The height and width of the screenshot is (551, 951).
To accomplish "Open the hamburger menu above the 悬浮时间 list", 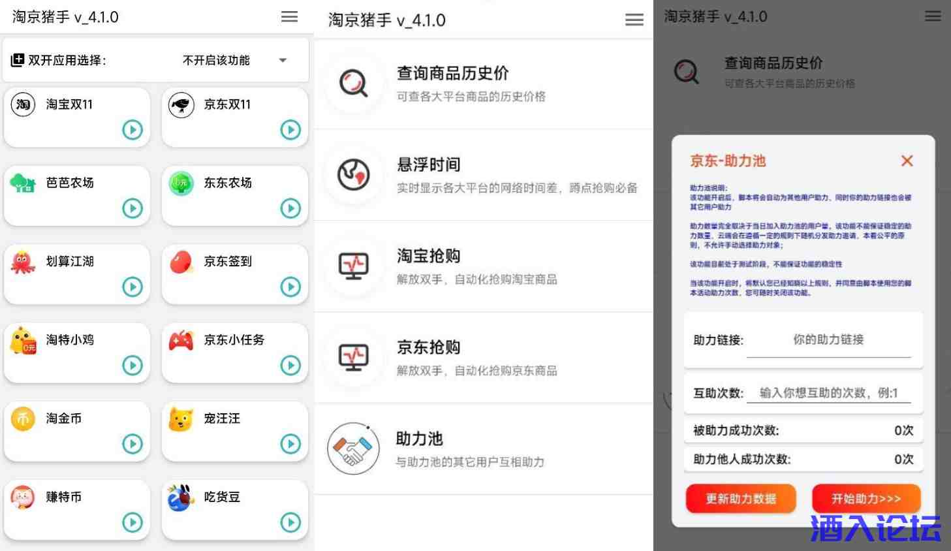I will (x=634, y=20).
